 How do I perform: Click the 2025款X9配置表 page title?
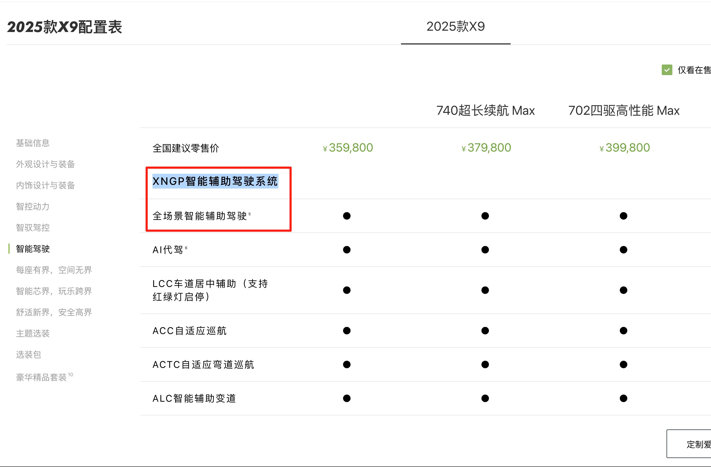[65, 27]
